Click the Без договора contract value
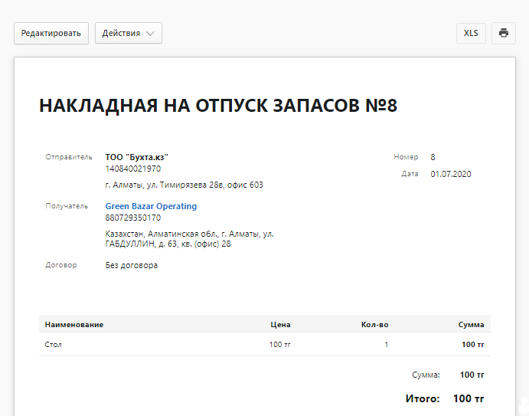The width and height of the screenshot is (529, 416). [x=131, y=265]
